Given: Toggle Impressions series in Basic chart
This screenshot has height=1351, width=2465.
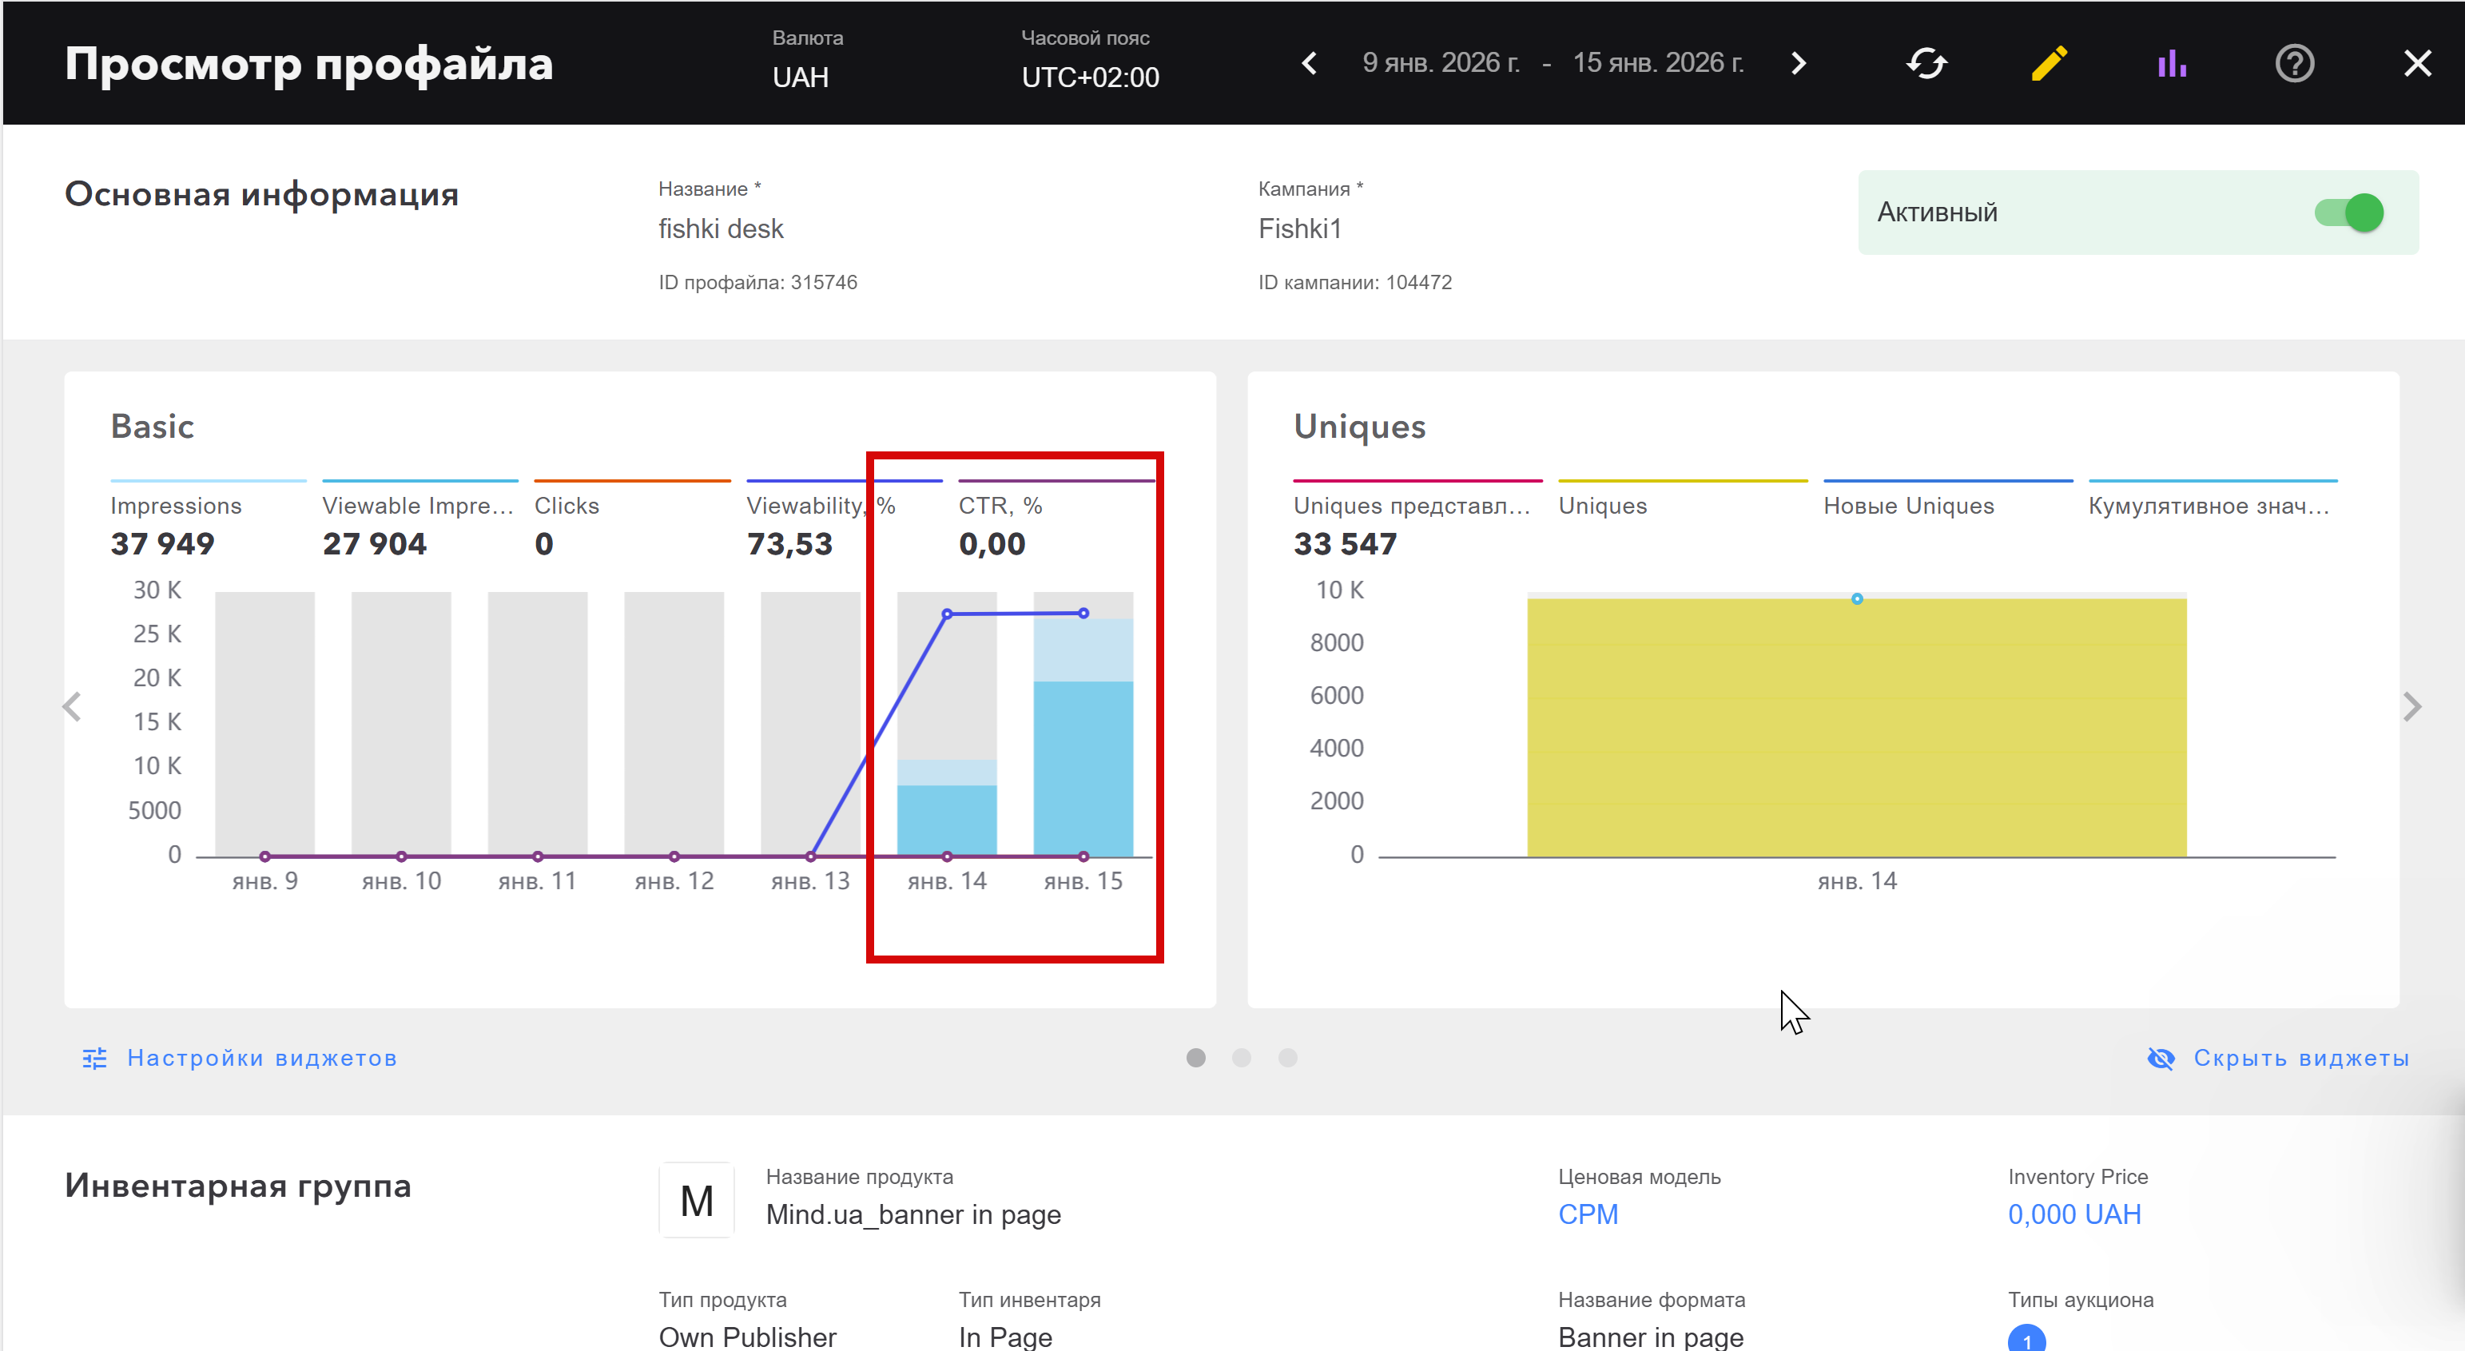Looking at the screenshot, I should pyautogui.click(x=176, y=505).
